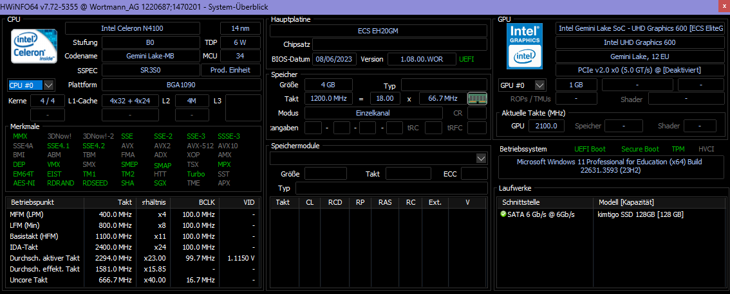Click the kimtigo SSD 128GB model entry
The image size is (730, 294).
pyautogui.click(x=641, y=214)
